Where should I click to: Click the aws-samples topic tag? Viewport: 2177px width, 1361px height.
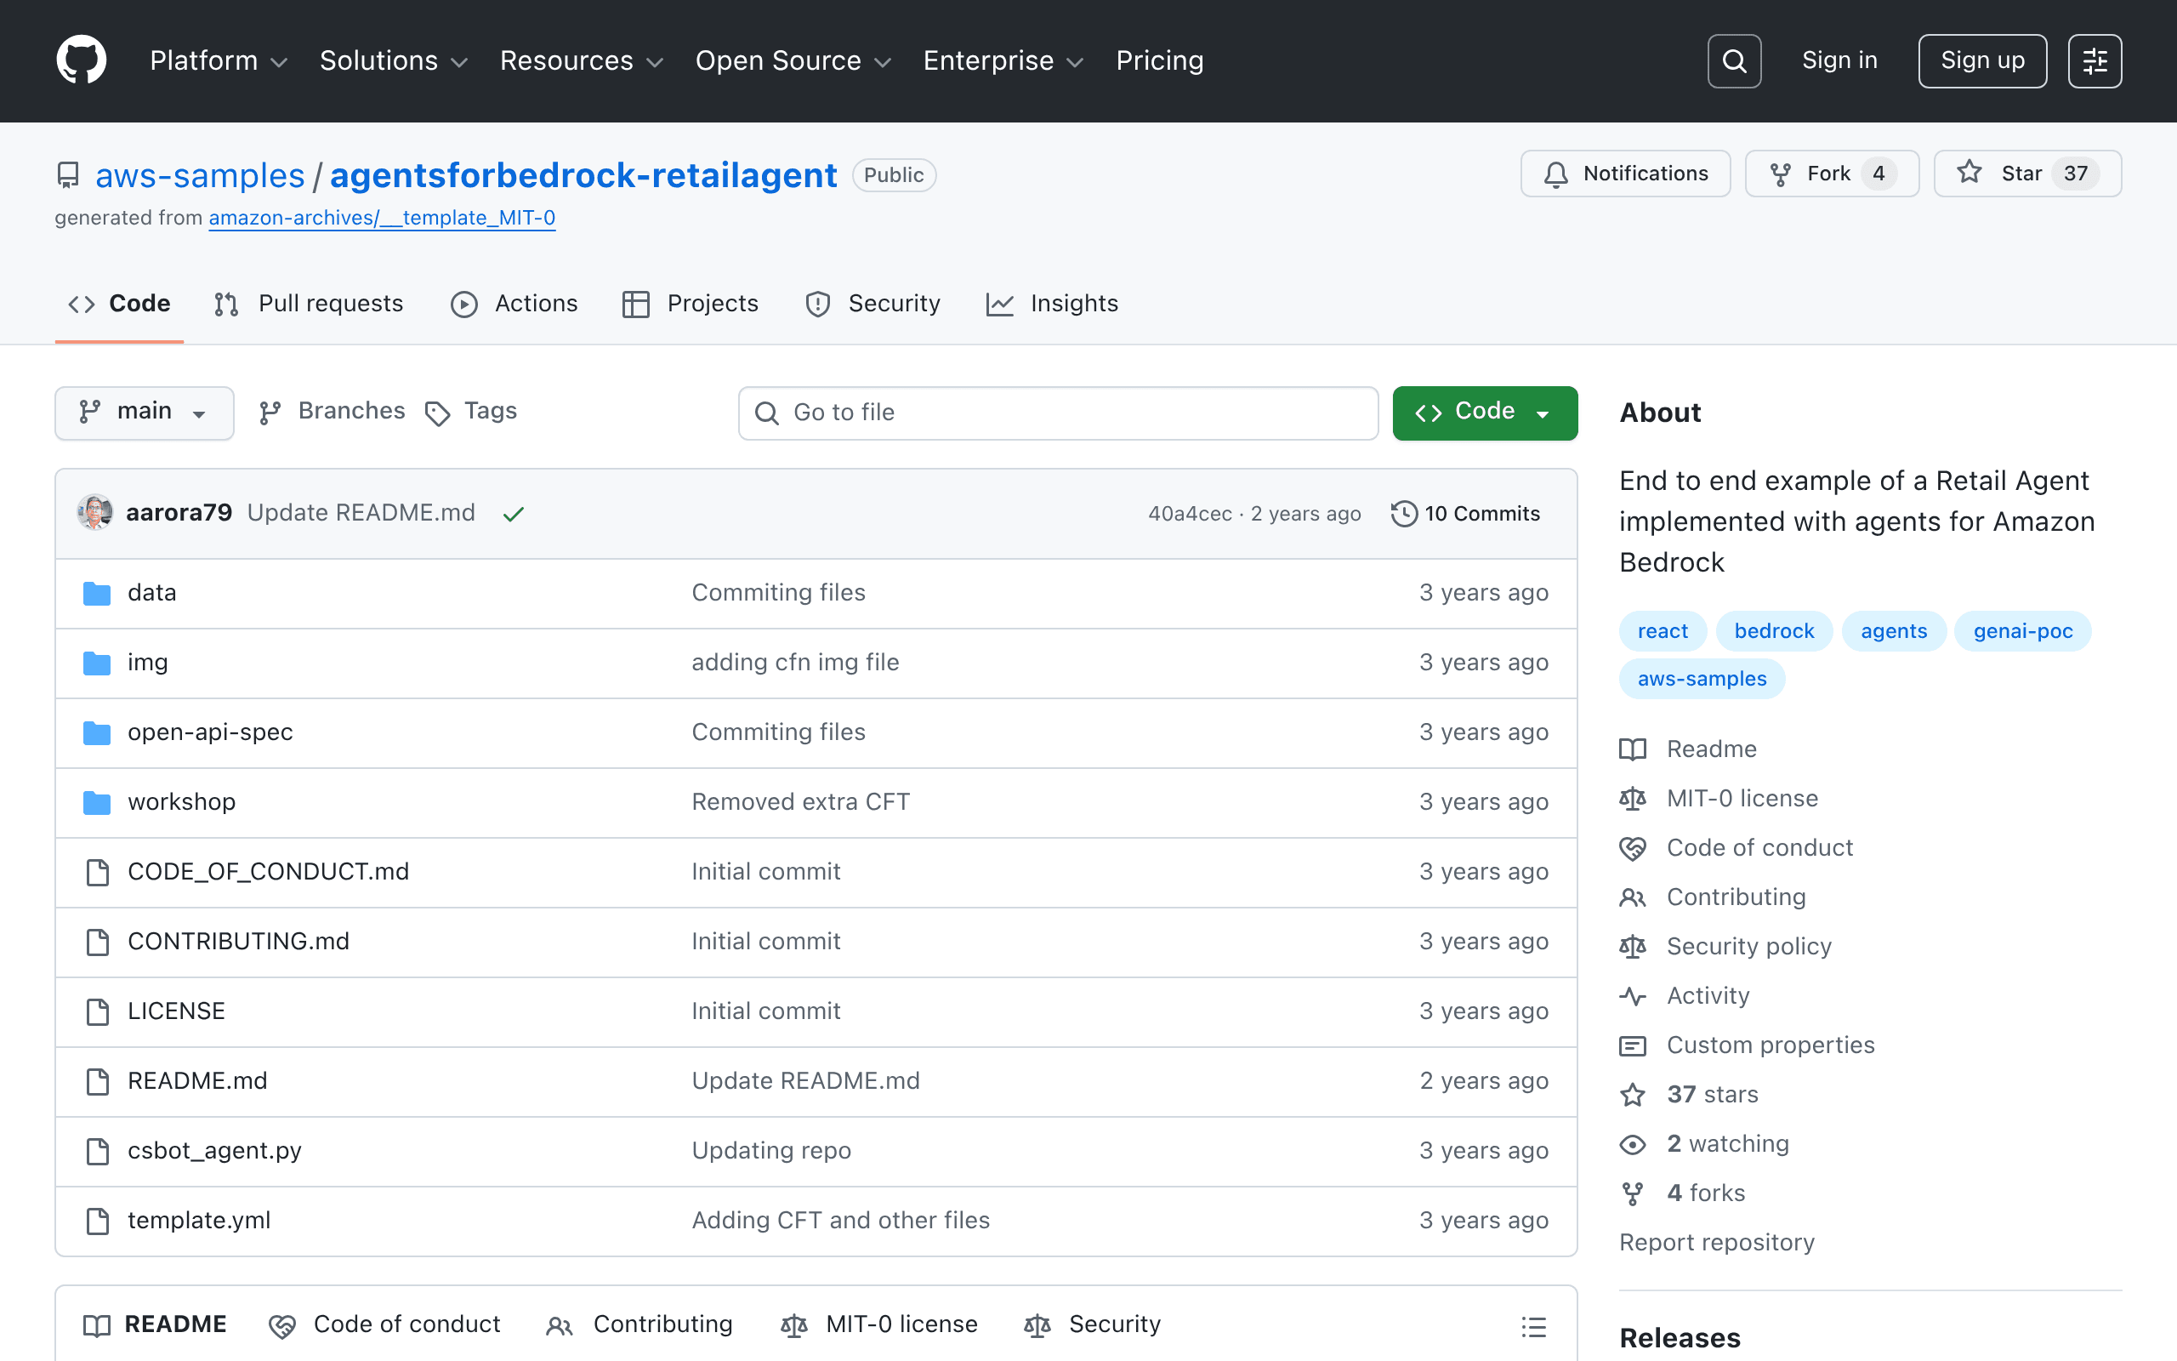pyautogui.click(x=1702, y=679)
